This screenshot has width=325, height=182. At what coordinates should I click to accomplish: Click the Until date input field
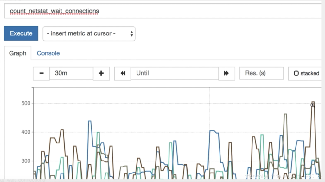pos(175,73)
